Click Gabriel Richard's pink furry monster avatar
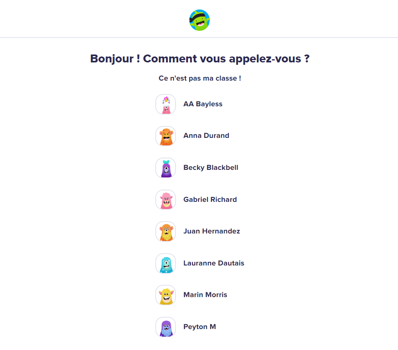This screenshot has width=398, height=350. click(x=166, y=200)
